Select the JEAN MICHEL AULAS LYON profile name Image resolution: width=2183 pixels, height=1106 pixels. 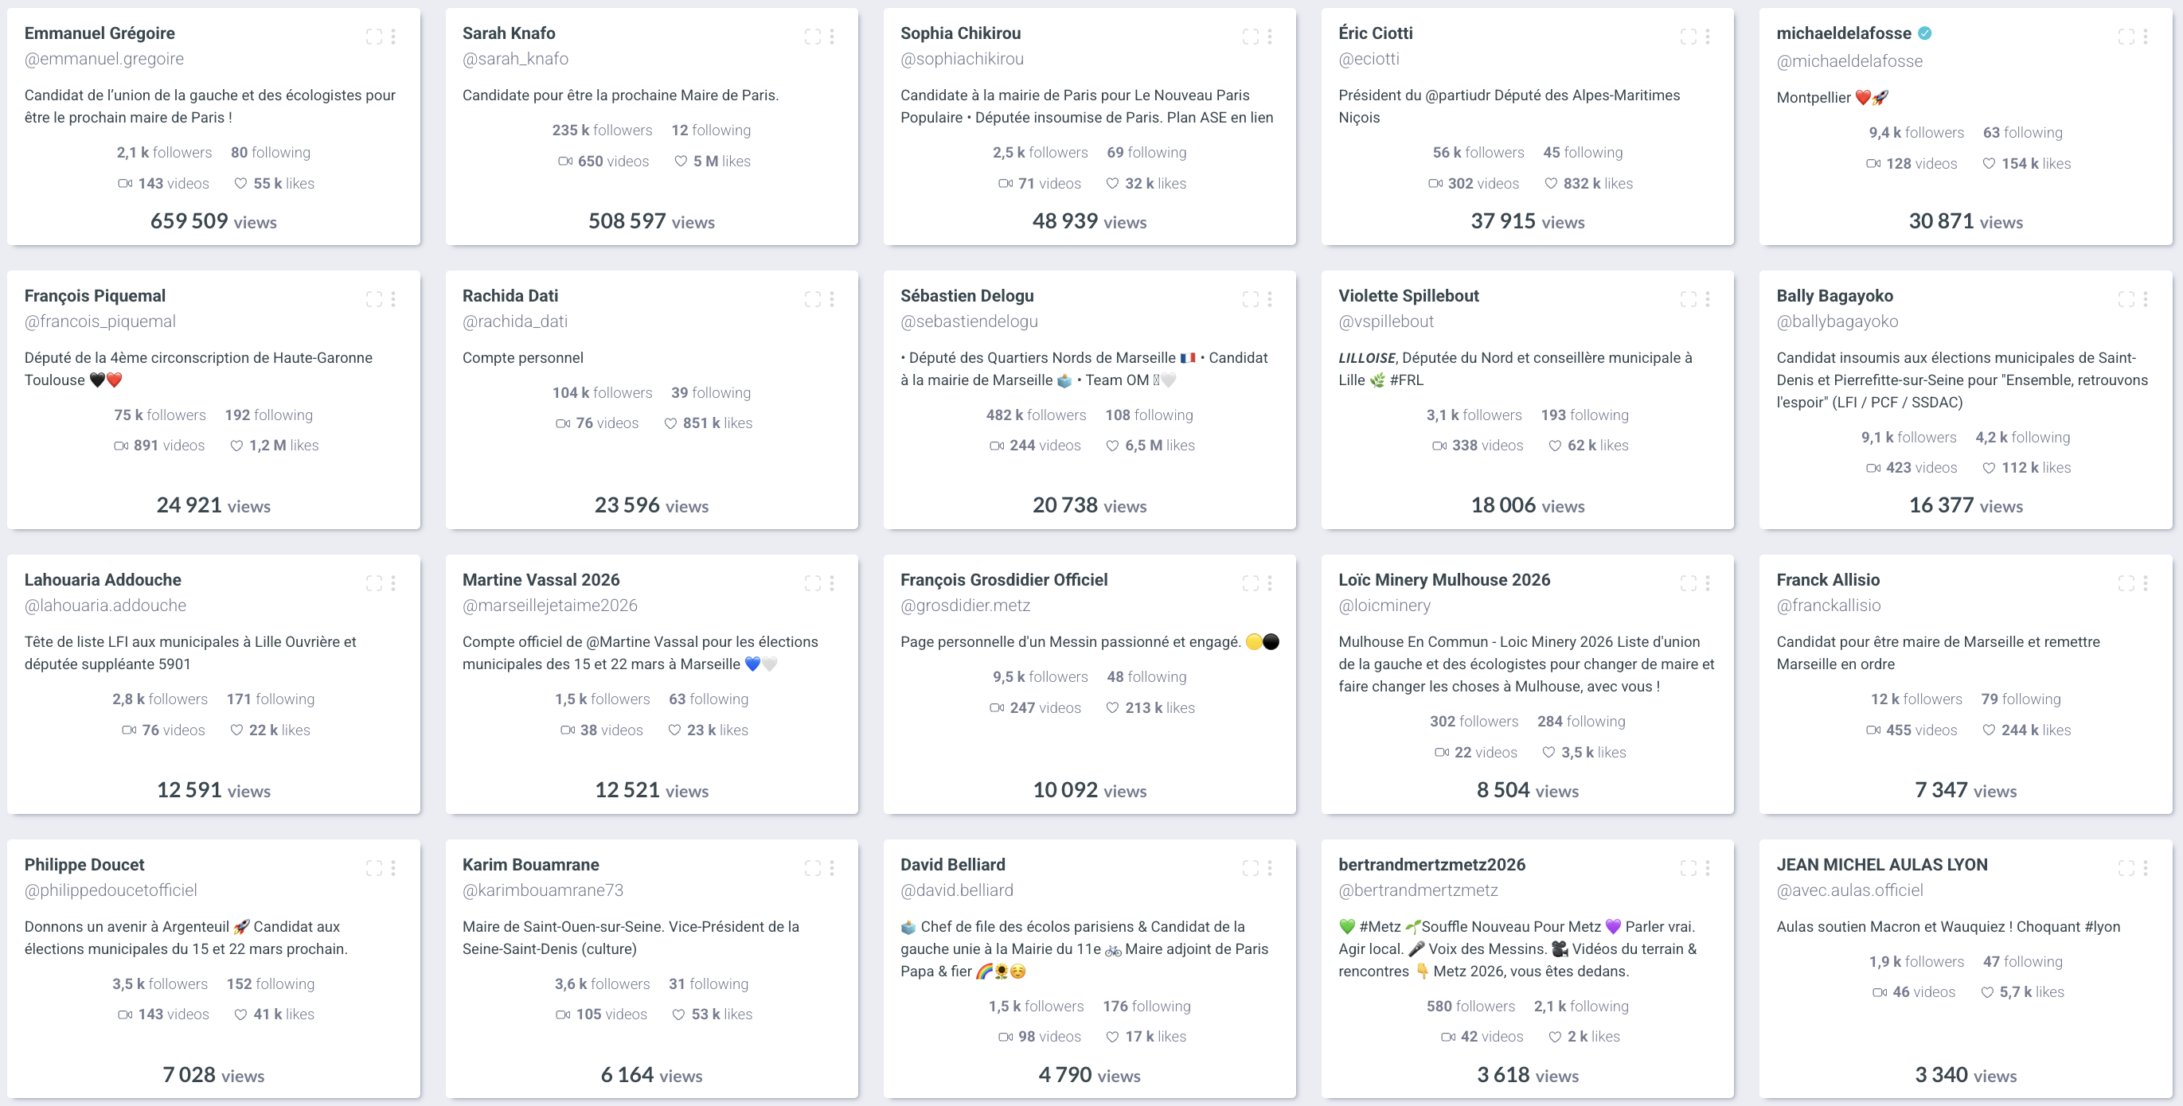coord(1882,865)
